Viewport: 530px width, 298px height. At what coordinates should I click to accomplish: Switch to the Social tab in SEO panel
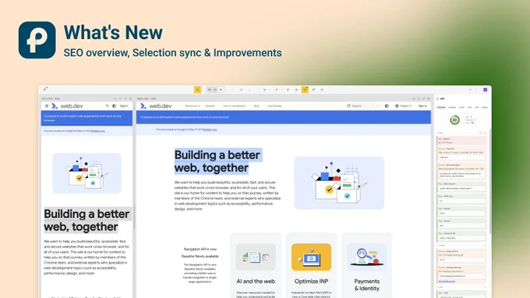[461, 107]
